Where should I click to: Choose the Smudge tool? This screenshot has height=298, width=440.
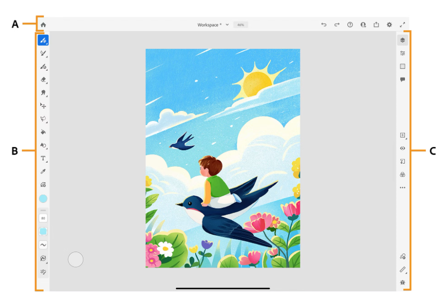coord(43,93)
